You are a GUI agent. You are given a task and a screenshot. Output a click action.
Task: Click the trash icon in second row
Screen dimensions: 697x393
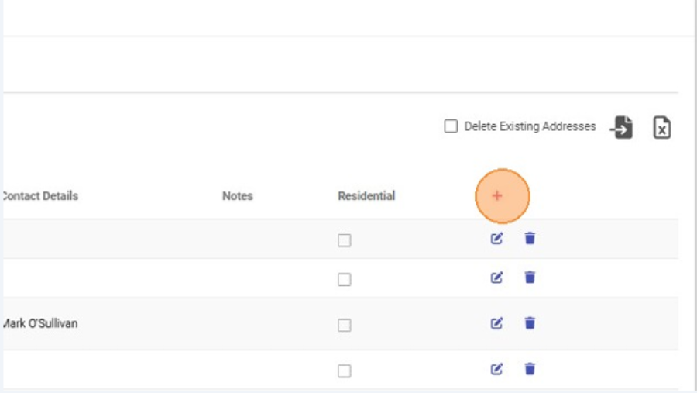pyautogui.click(x=530, y=278)
